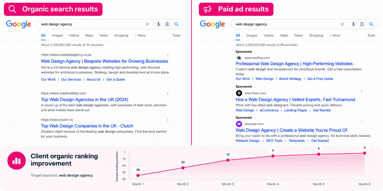
Task: Click 'Target keyword: web design agency' text
Action: coord(62,175)
